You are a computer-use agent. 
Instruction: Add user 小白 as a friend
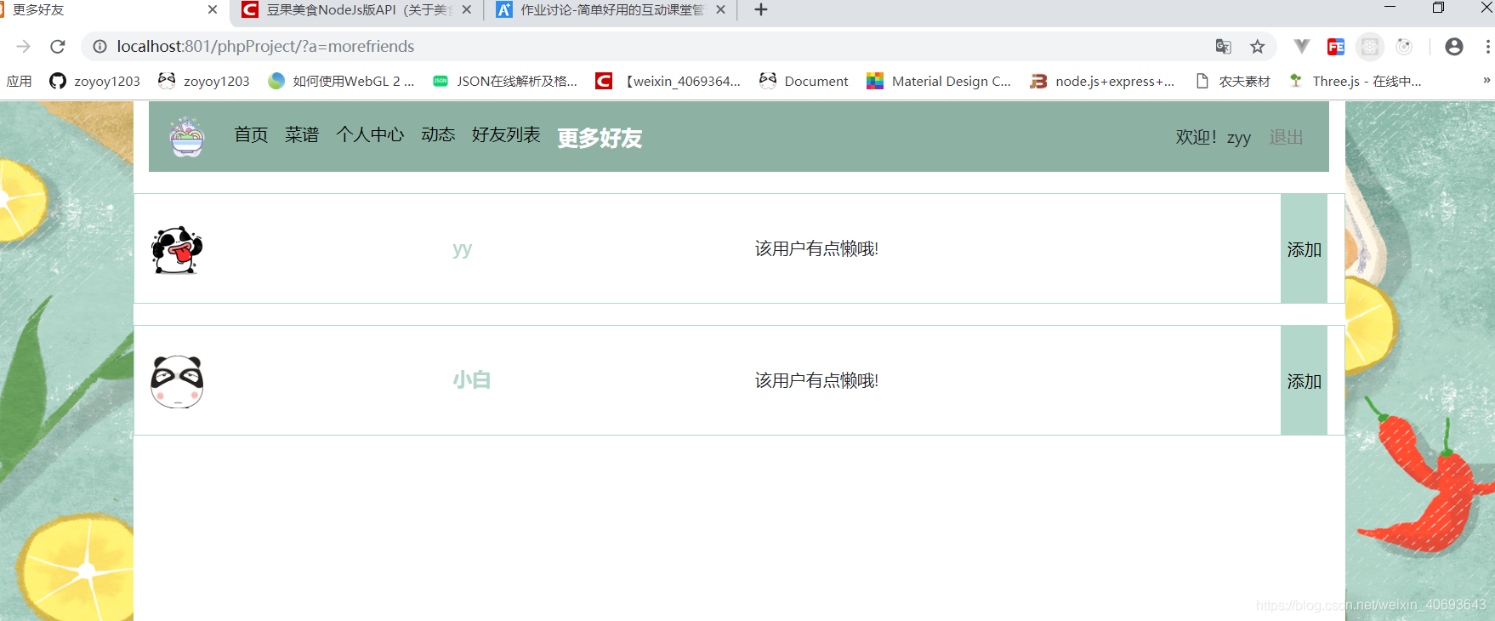click(1304, 380)
